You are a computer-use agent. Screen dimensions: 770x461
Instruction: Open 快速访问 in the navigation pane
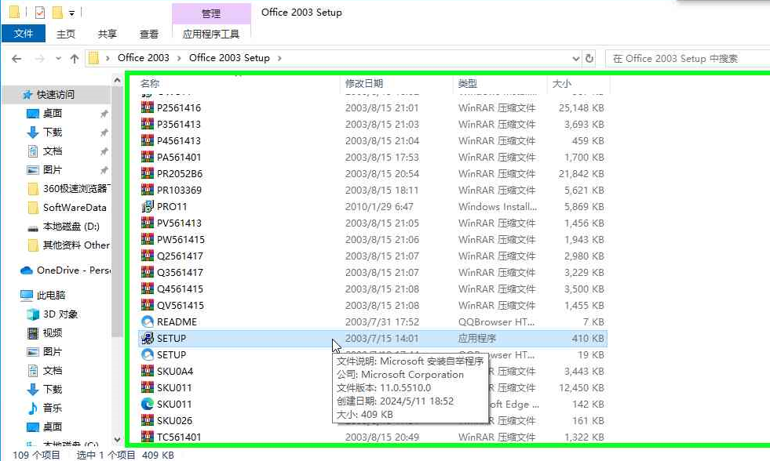(55, 95)
